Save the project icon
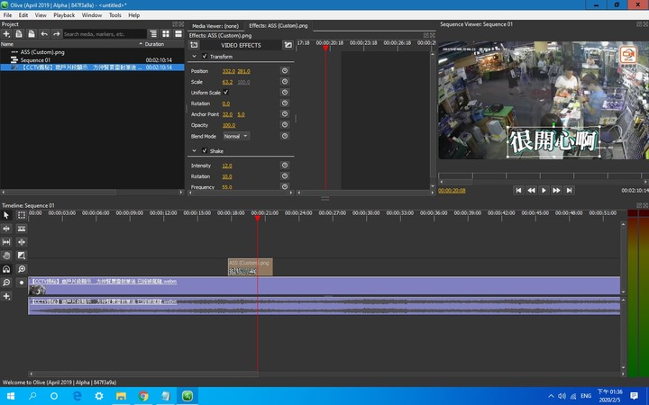 (32, 34)
